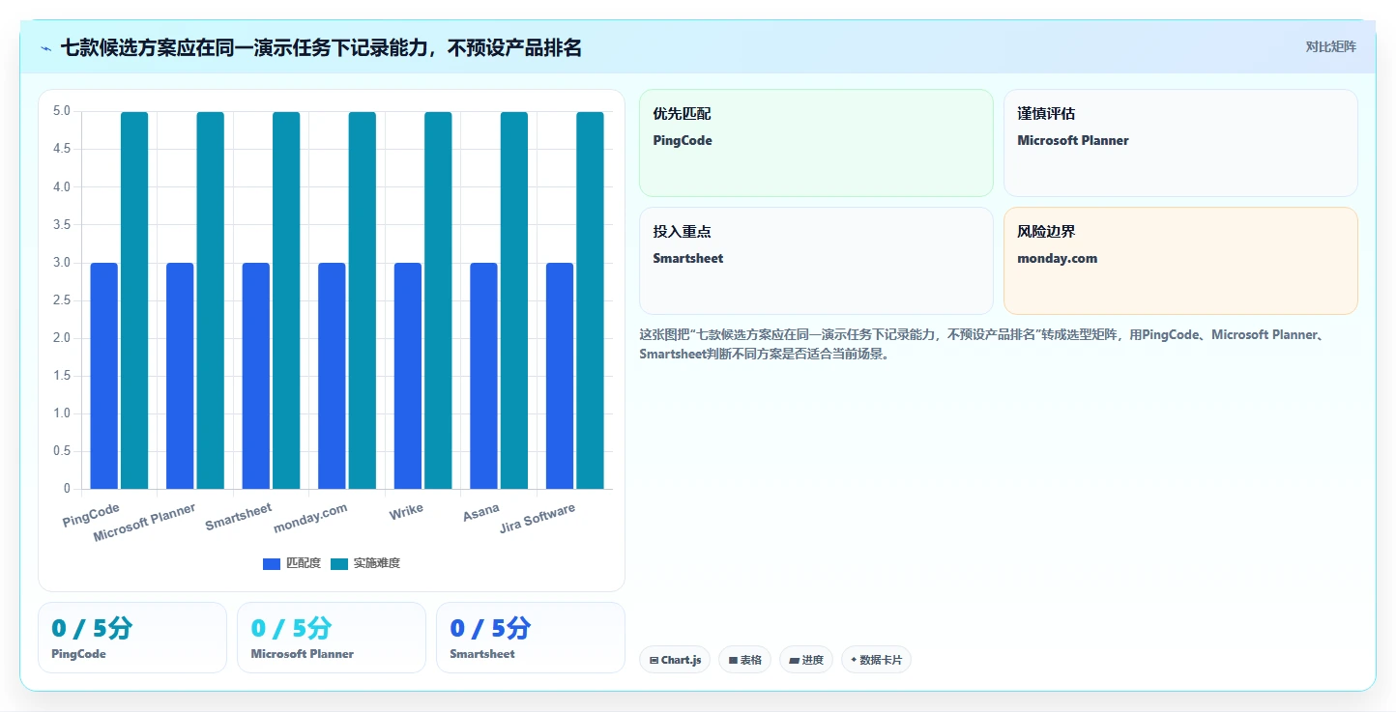This screenshot has height=712, width=1396.
Task: Click the 3.0 y-axis tick value
Action: (x=62, y=263)
